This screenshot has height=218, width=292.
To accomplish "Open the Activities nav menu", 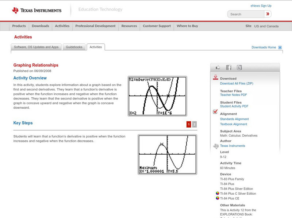I will (62, 26).
